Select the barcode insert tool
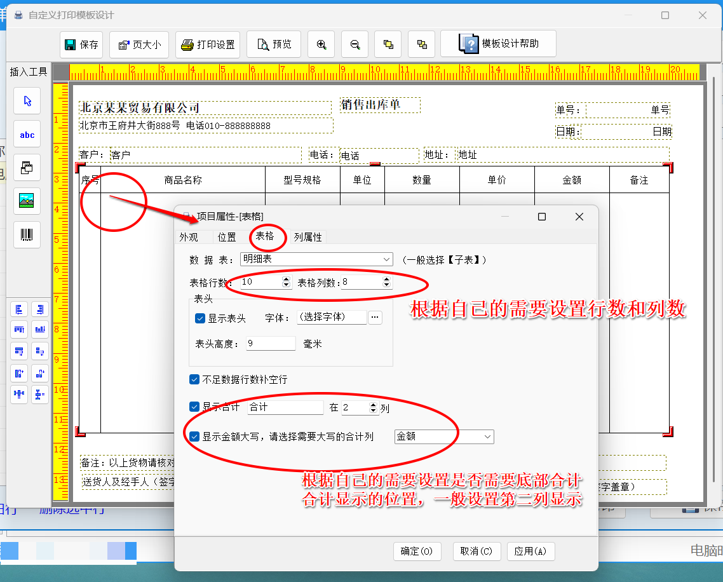 [27, 234]
